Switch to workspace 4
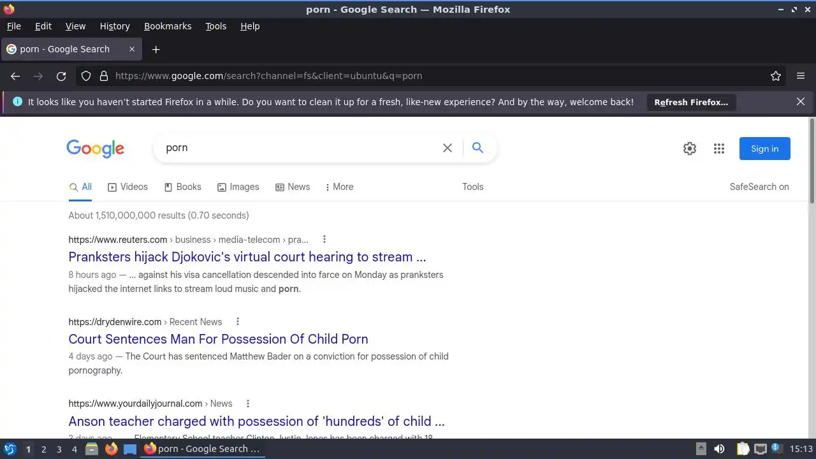 coord(74,449)
